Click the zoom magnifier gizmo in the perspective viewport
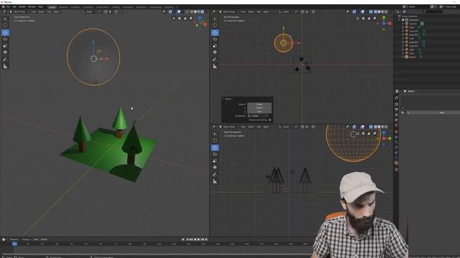The height and width of the screenshot is (258, 460). [x=191, y=19]
